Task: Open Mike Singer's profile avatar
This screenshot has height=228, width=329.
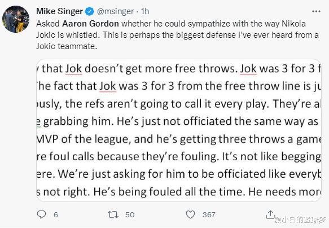Action: click(16, 19)
